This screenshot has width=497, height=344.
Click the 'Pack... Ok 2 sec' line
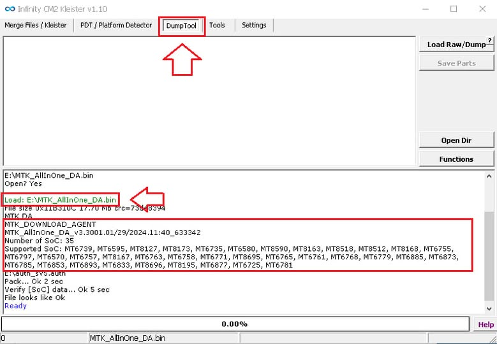[x=34, y=282]
